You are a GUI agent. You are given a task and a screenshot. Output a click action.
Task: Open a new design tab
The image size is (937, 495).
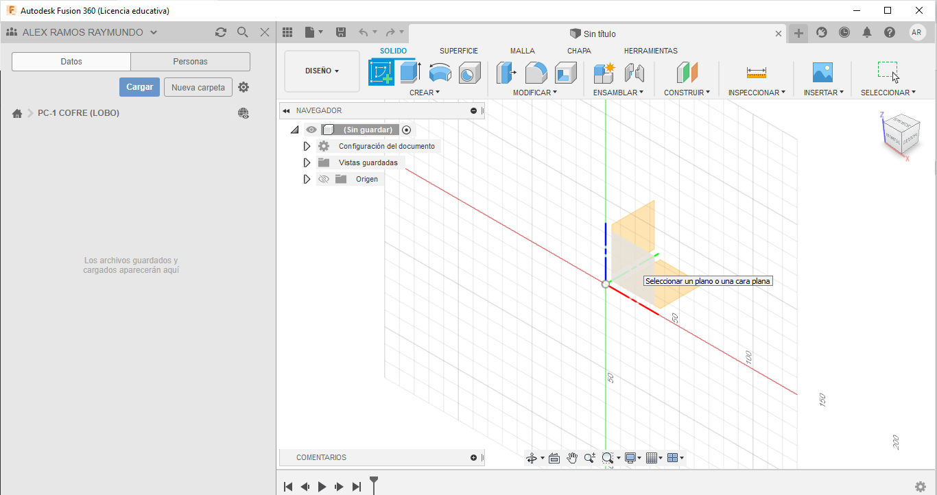click(x=798, y=33)
